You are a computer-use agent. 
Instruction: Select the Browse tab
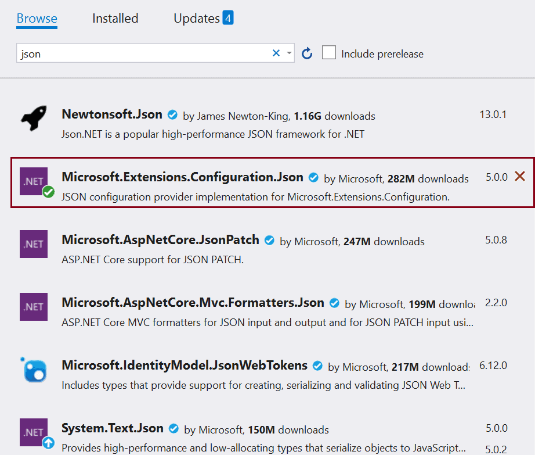(37, 19)
